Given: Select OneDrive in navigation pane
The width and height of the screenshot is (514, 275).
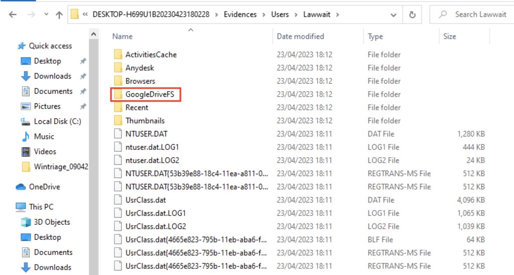Looking at the screenshot, I should pos(44,187).
